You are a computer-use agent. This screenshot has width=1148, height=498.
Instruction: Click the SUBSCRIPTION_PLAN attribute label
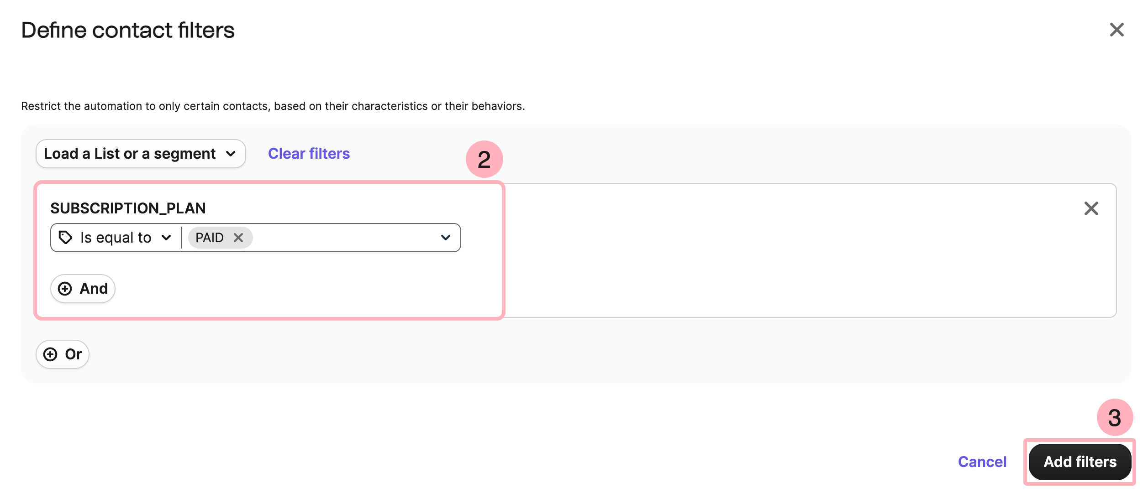[128, 208]
